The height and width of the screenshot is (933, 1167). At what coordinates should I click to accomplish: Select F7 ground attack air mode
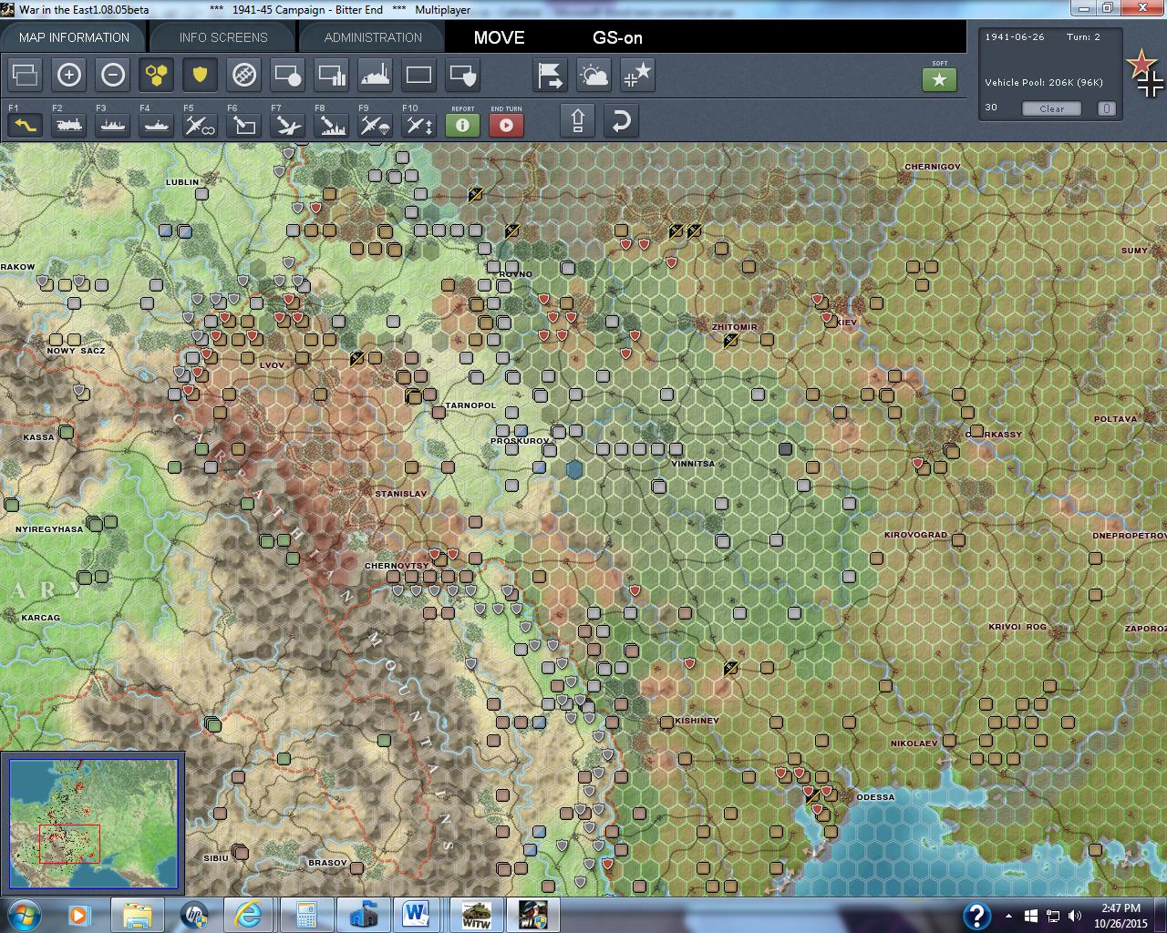tap(287, 125)
